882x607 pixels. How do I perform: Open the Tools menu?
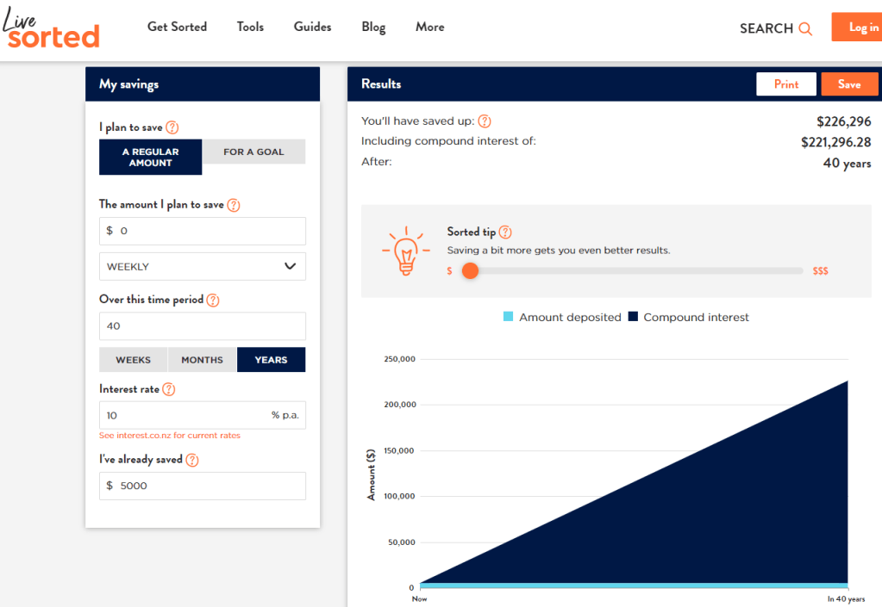(250, 27)
